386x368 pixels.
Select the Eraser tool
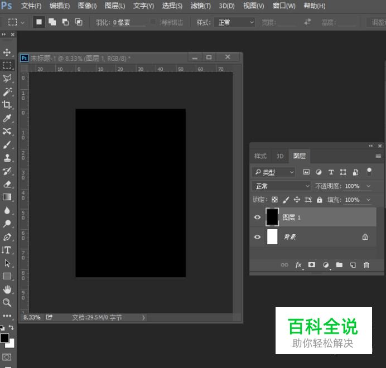click(x=7, y=184)
